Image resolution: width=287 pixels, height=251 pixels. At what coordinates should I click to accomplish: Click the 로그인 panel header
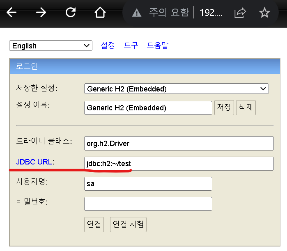pos(145,66)
